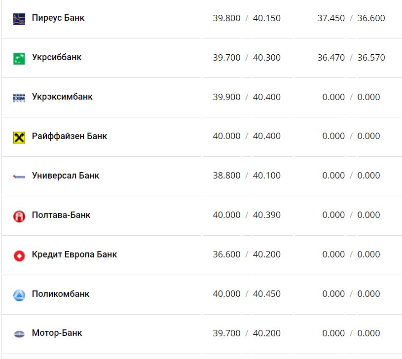Click the Универсал Банк name
This screenshot has width=402, height=359.
pyautogui.click(x=66, y=176)
